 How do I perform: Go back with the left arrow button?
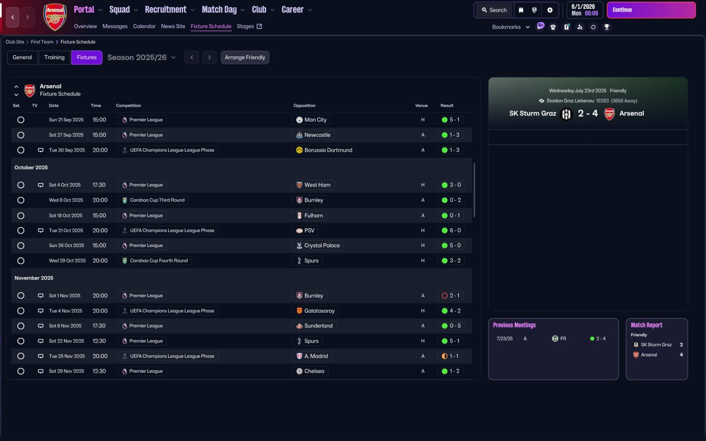[x=13, y=17]
